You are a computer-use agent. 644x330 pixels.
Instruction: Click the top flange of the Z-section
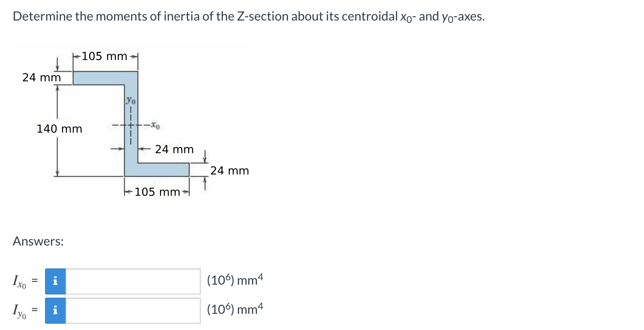[x=105, y=78]
